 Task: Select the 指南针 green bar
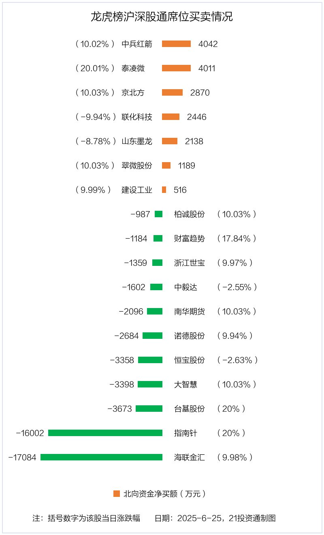click(x=105, y=433)
